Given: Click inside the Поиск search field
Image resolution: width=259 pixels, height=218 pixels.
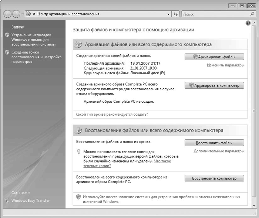Looking at the screenshot, I should [x=215, y=14].
